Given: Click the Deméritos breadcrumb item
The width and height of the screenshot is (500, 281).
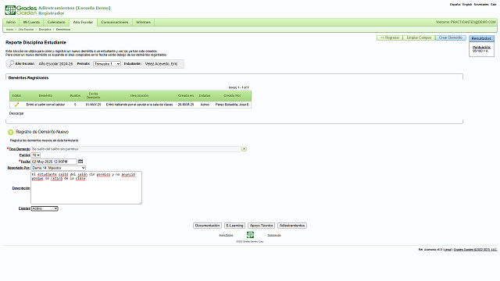Looking at the screenshot, I should (x=63, y=30).
